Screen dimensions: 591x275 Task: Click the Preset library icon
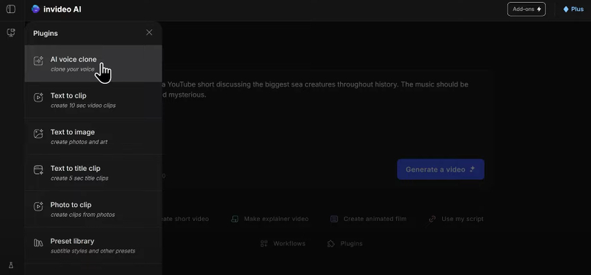(38, 242)
